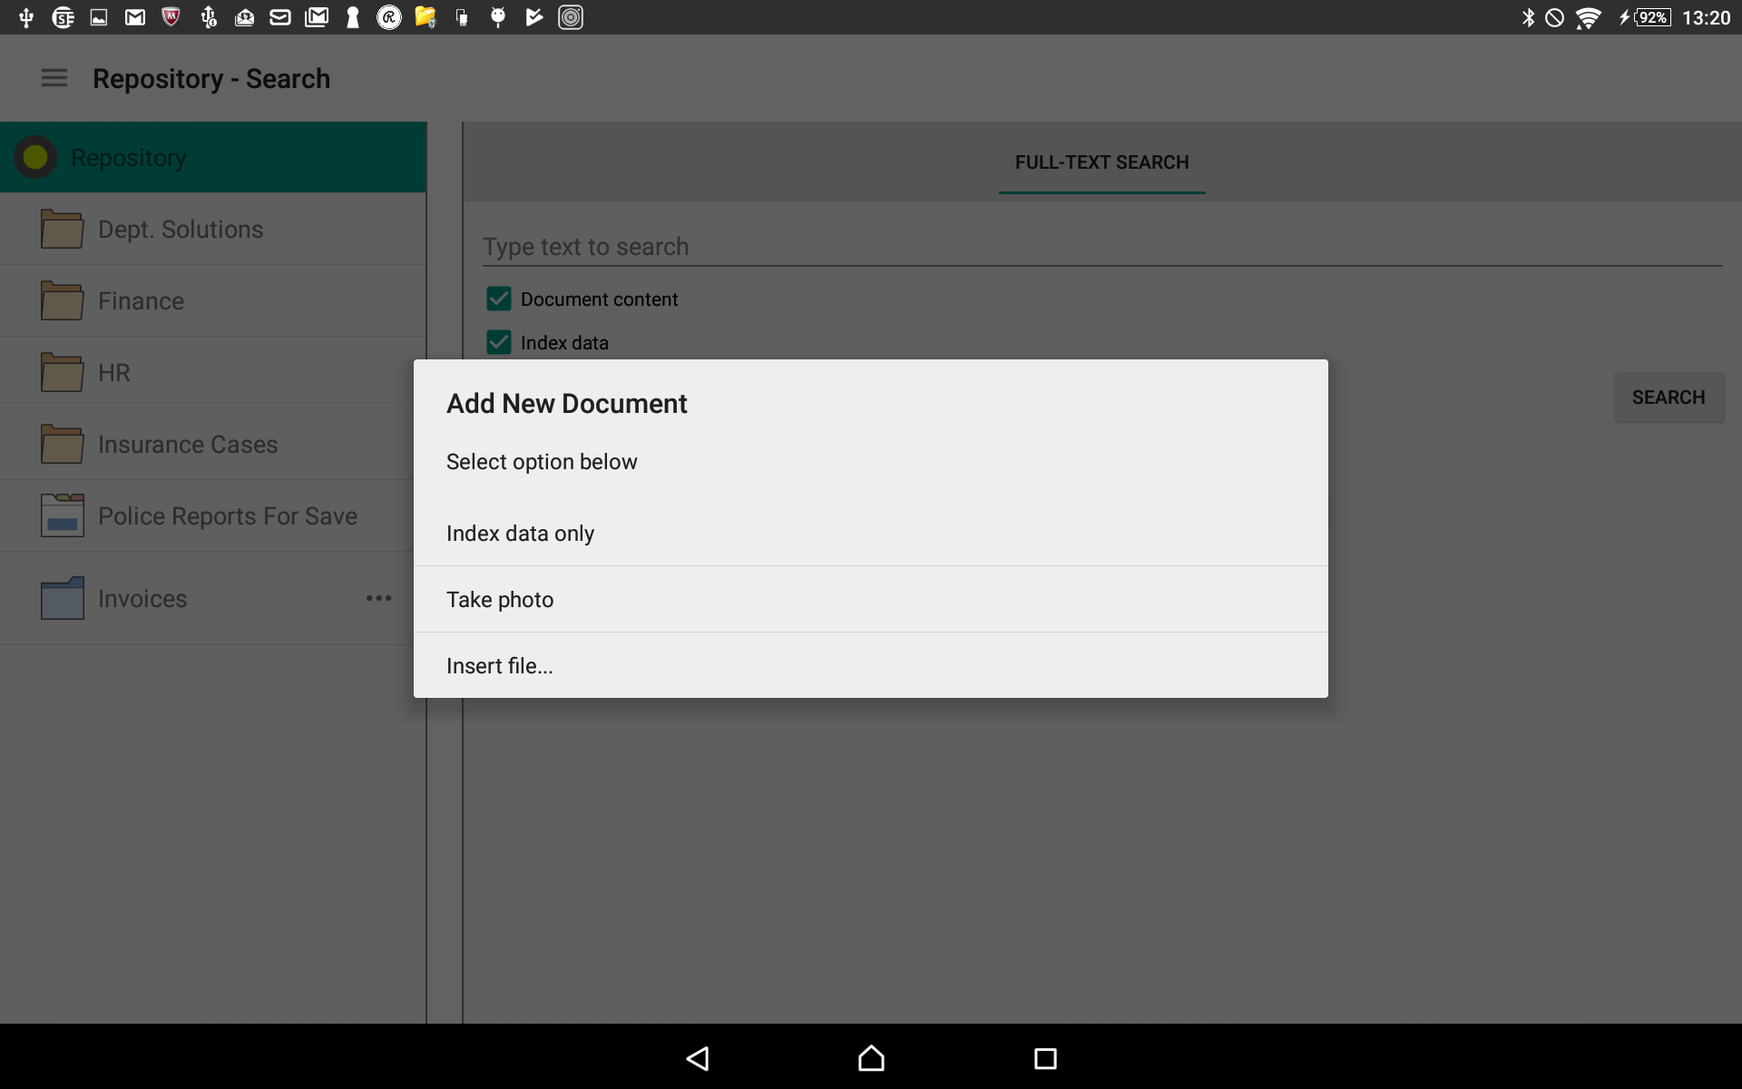The height and width of the screenshot is (1089, 1742).
Task: Expand the Dept. Solutions folder
Action: tap(179, 229)
